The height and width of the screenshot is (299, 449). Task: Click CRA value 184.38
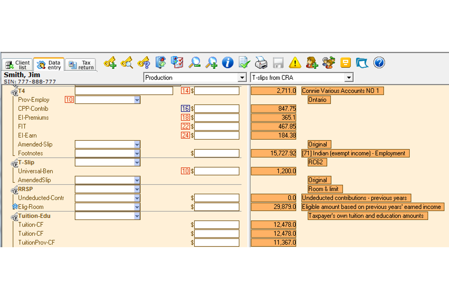(x=274, y=135)
